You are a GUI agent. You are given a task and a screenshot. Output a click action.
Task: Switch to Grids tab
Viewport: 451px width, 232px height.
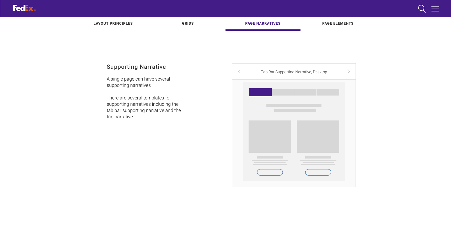188,24
